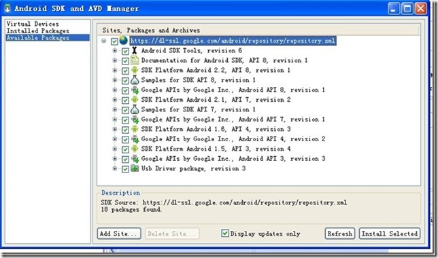This screenshot has width=438, height=258.
Task: Click the Install Selected button
Action: pos(390,234)
